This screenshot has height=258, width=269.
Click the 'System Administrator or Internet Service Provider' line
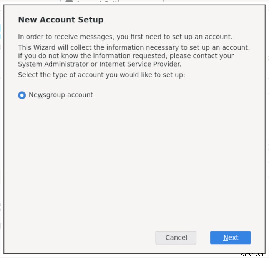coord(100,64)
